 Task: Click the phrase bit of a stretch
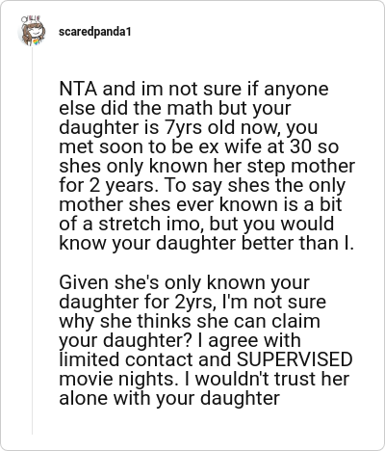point(200,214)
